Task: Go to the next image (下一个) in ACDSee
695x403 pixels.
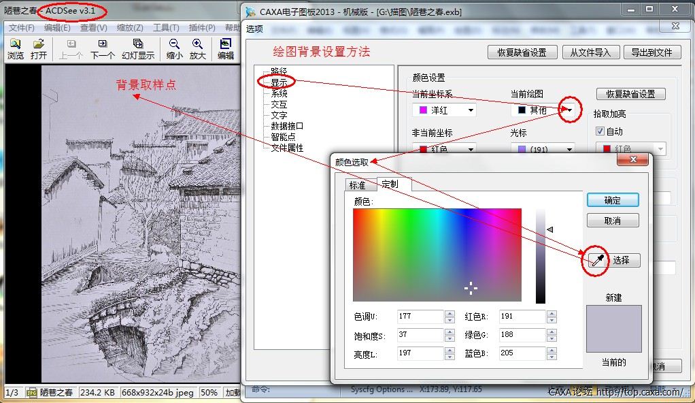Action: (103, 44)
